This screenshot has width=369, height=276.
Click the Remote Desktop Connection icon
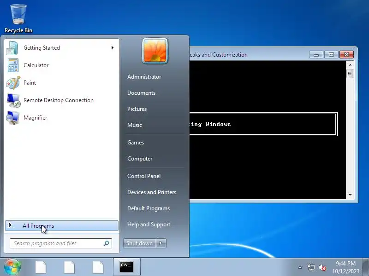point(13,100)
